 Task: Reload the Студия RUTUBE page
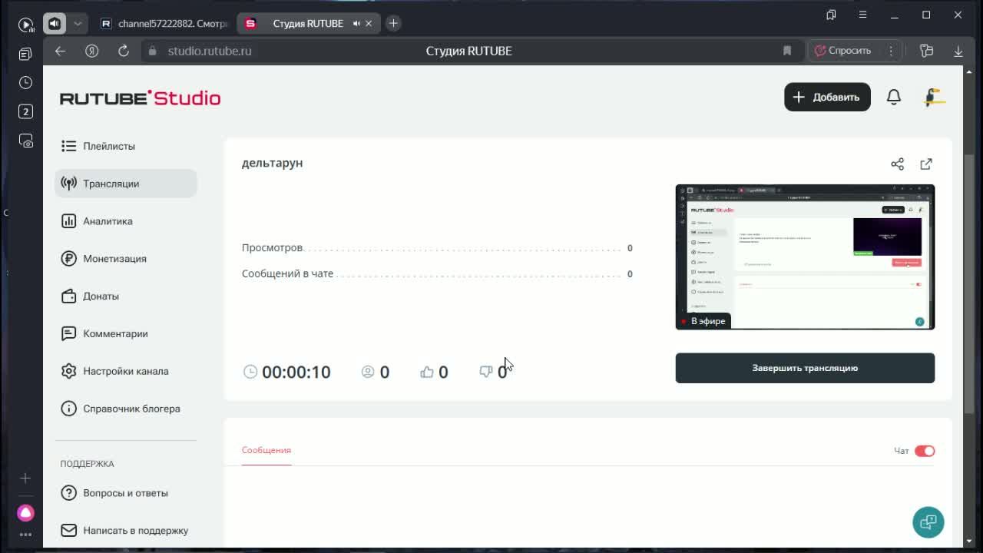coord(124,51)
